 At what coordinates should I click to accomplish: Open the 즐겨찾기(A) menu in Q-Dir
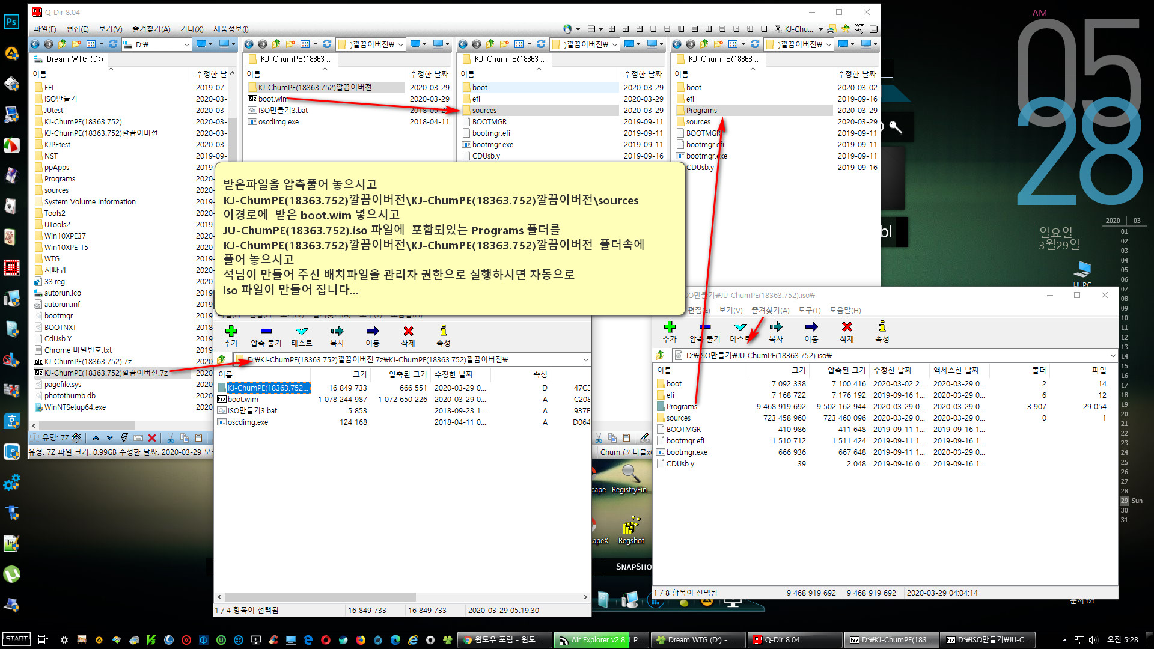tap(151, 29)
